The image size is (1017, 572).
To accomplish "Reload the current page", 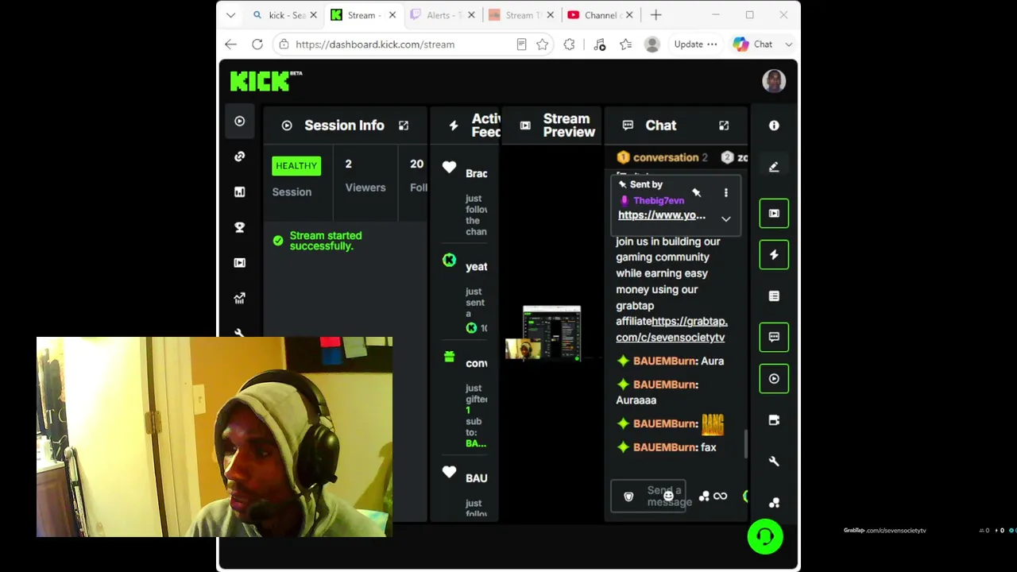I will 257,44.
